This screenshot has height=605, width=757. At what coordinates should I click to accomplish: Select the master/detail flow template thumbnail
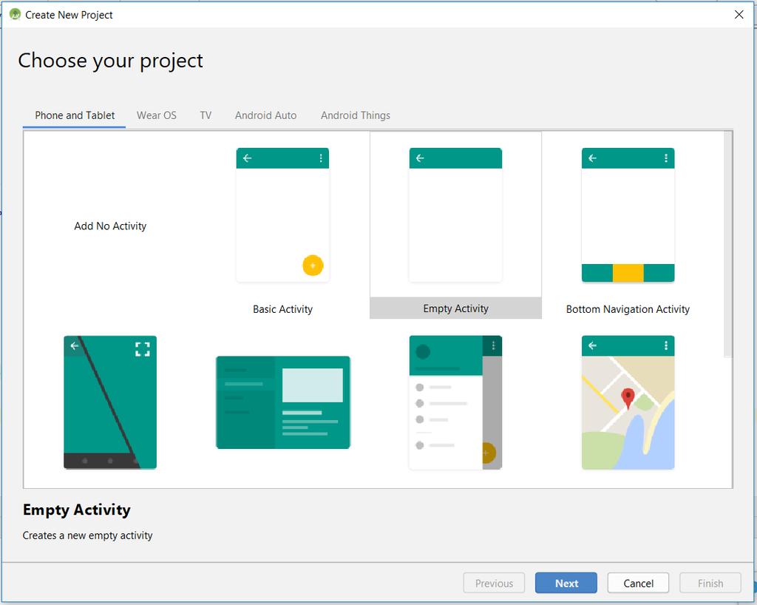point(283,402)
